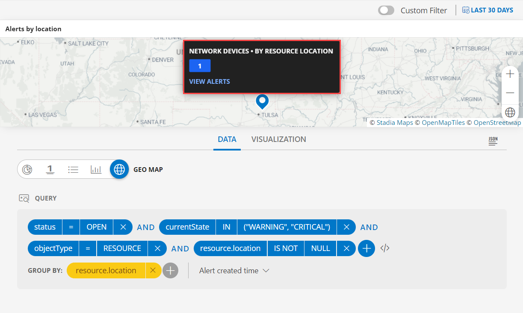The image size is (523, 313).
Task: Open the JSON view of the widget
Action: pos(493,140)
